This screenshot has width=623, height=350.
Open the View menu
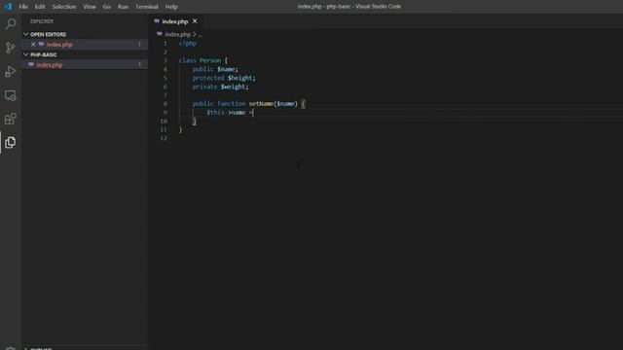pos(90,7)
